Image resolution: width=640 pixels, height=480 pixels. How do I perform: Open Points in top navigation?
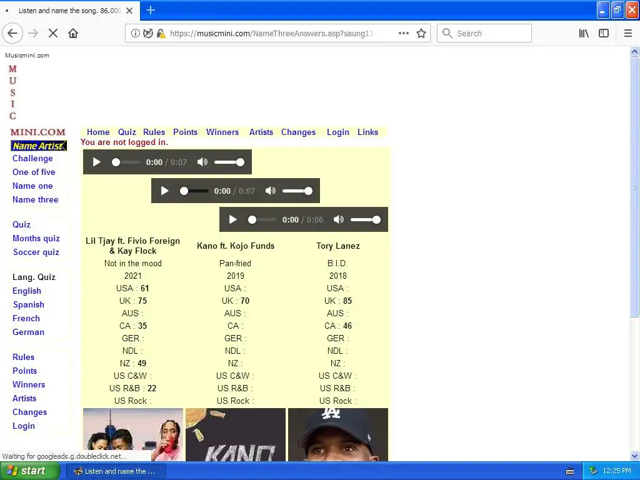point(185,132)
